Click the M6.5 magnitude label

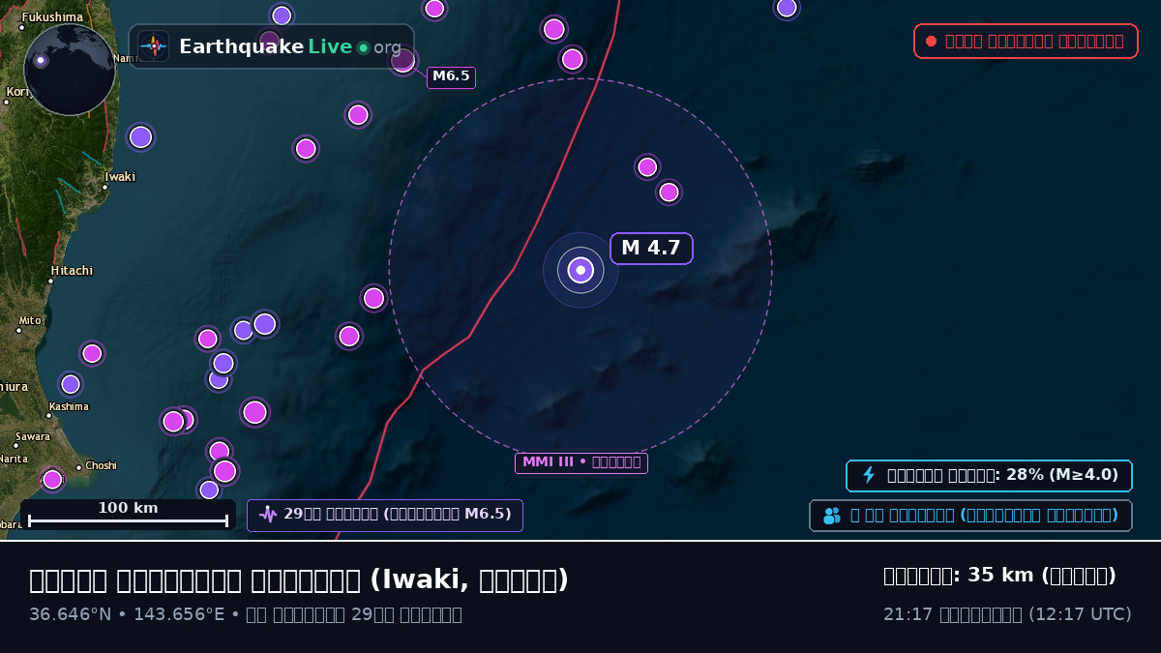[451, 76]
